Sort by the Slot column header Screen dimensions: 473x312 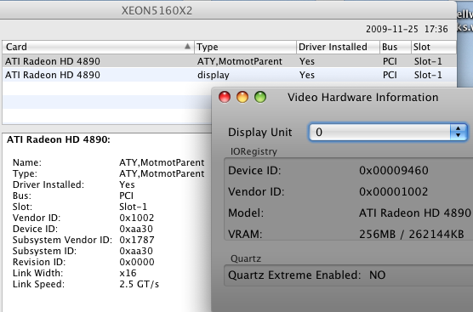pos(434,47)
